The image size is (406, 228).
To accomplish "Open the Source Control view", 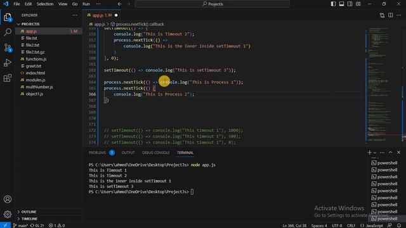I will [8, 47].
